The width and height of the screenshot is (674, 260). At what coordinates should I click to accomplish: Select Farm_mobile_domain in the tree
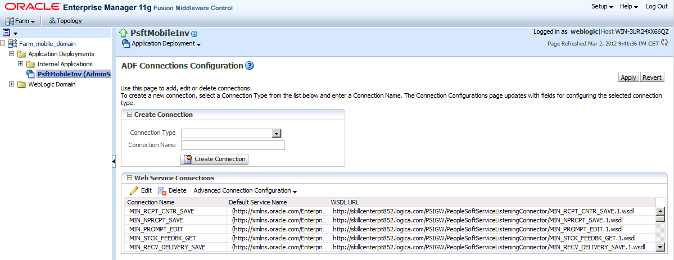(47, 44)
